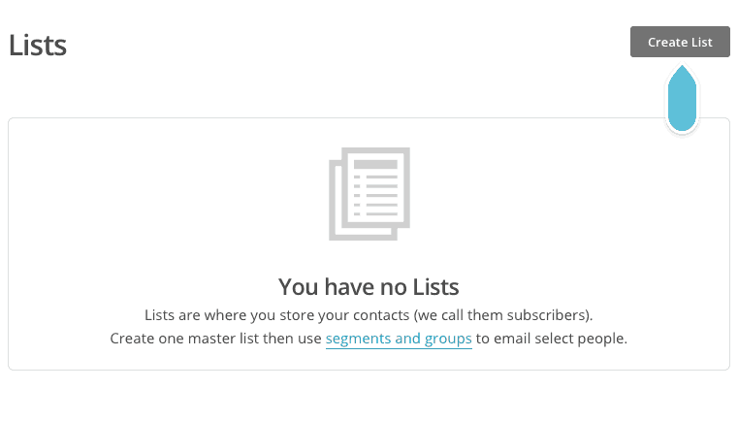The width and height of the screenshot is (738, 421).
Task: Click the empty lists document icon
Action: pos(369,193)
